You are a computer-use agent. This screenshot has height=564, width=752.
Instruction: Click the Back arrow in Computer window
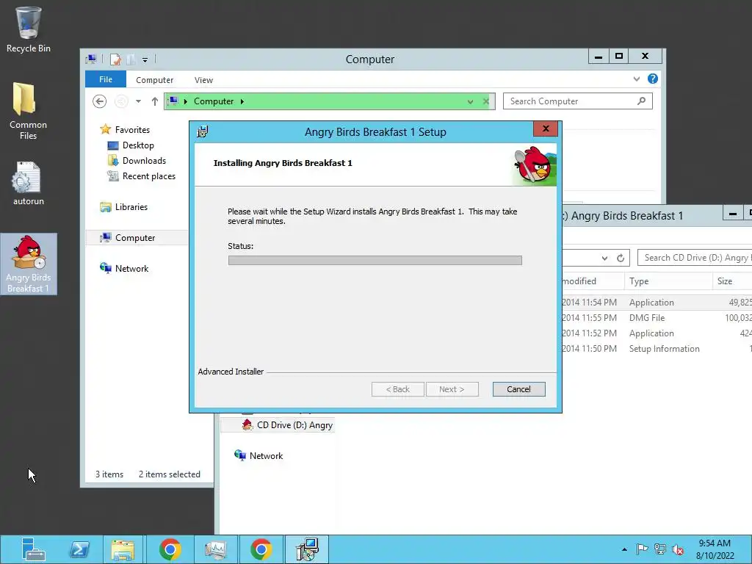coord(99,101)
